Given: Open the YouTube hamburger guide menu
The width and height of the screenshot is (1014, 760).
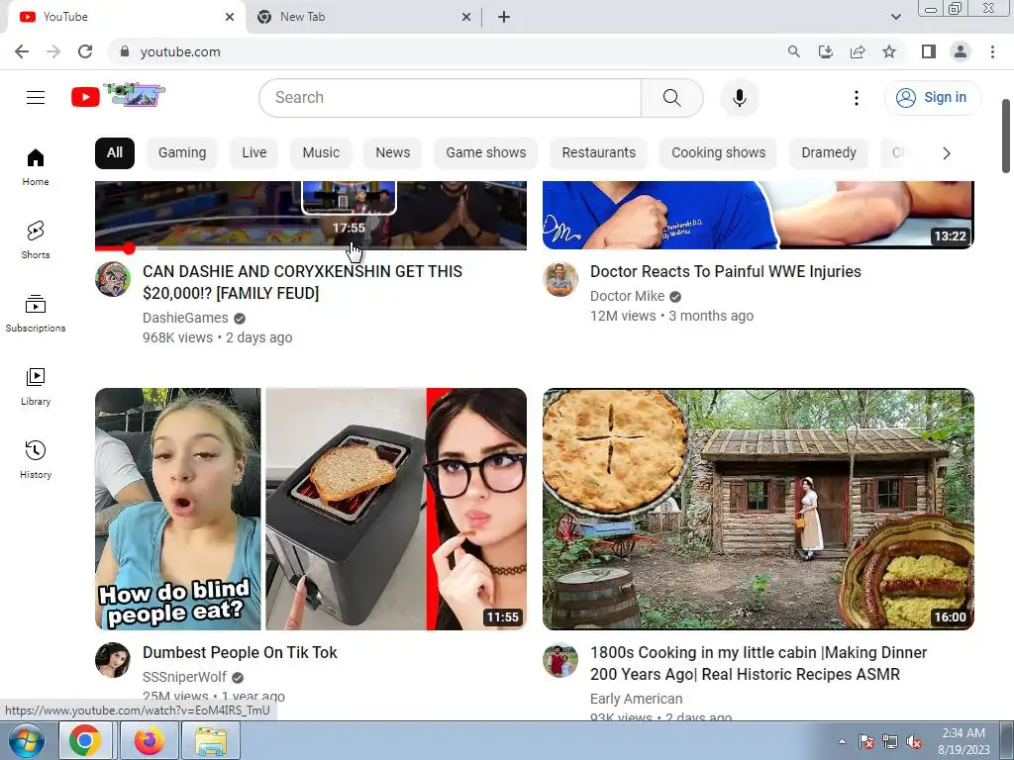Looking at the screenshot, I should [36, 98].
